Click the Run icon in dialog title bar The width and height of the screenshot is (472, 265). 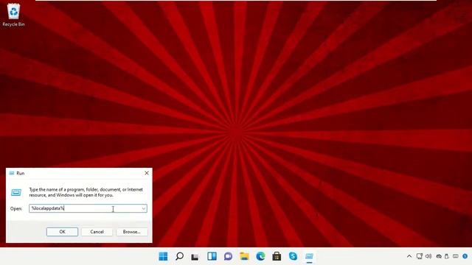pyautogui.click(x=12, y=173)
